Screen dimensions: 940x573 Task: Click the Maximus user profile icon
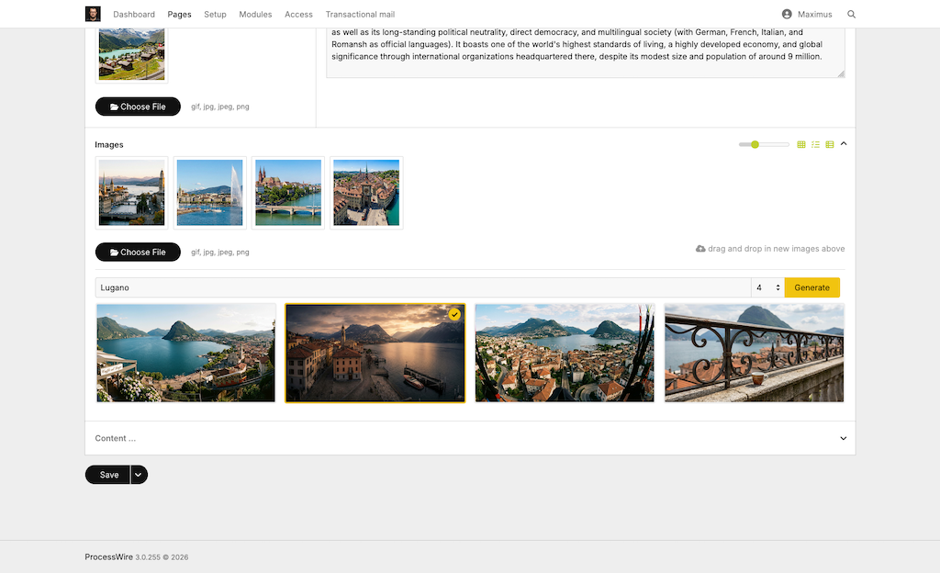(x=787, y=15)
